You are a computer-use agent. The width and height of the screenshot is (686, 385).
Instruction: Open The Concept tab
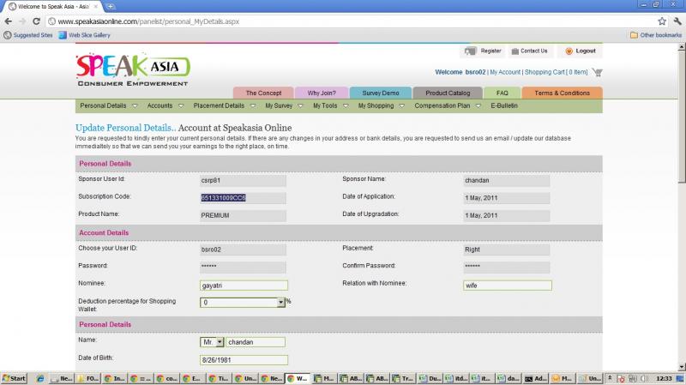pos(263,93)
